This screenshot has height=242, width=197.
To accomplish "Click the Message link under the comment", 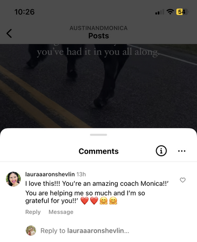I will pyautogui.click(x=61, y=212).
